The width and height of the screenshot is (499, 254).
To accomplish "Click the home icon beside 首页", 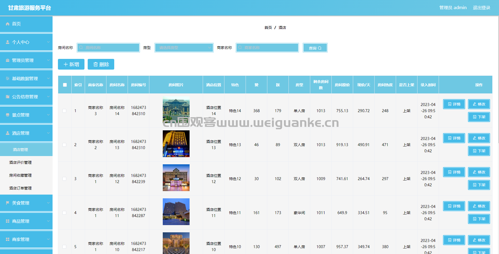I will (8, 24).
